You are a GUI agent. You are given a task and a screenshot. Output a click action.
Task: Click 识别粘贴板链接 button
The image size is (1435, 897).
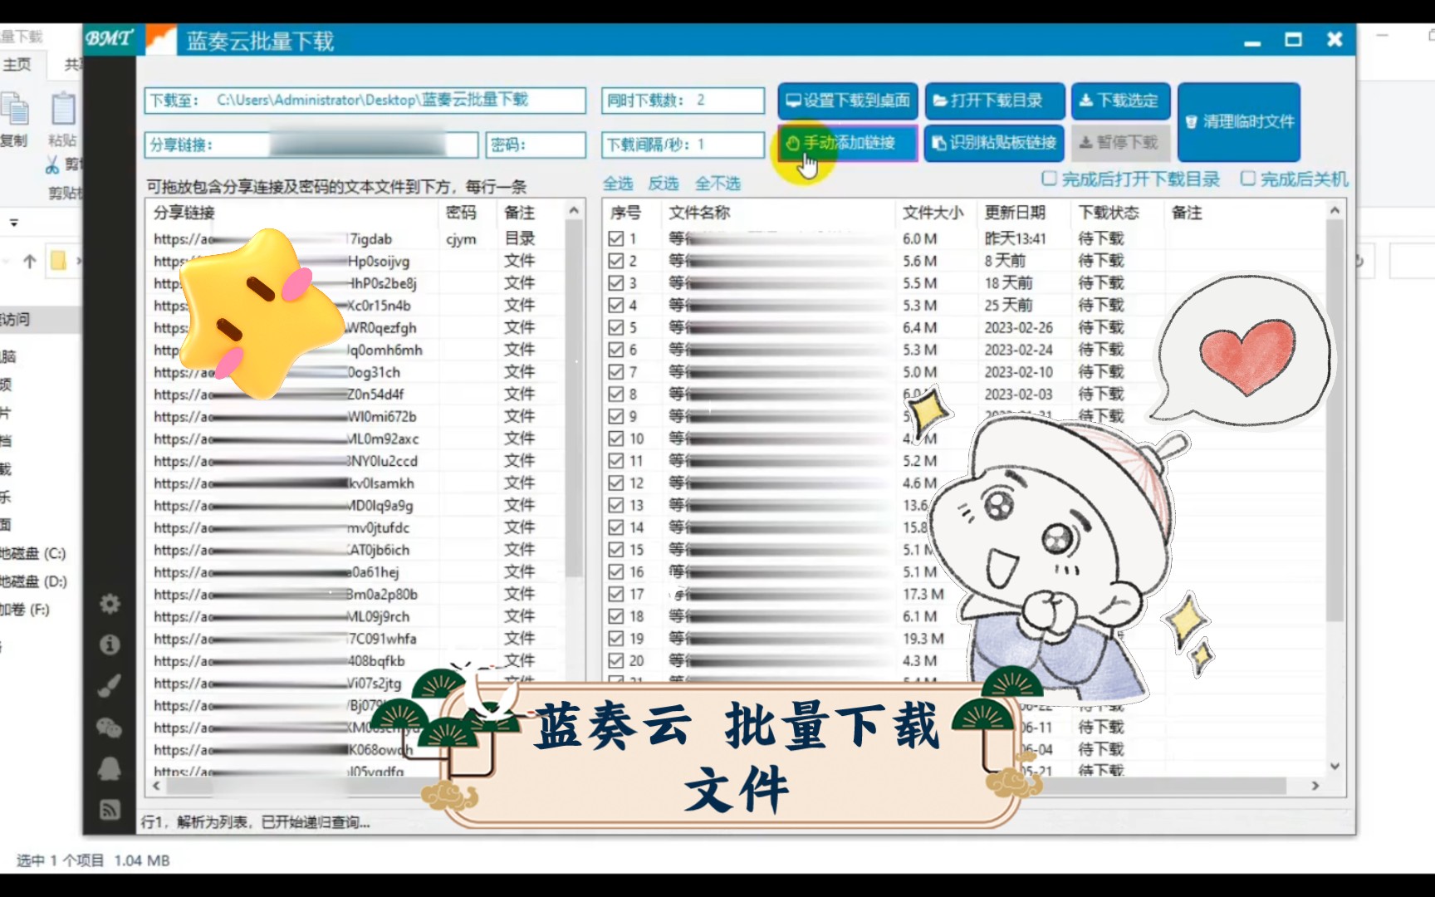(x=994, y=143)
